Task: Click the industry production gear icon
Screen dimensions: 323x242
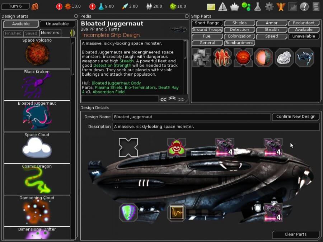Action: (68, 6)
